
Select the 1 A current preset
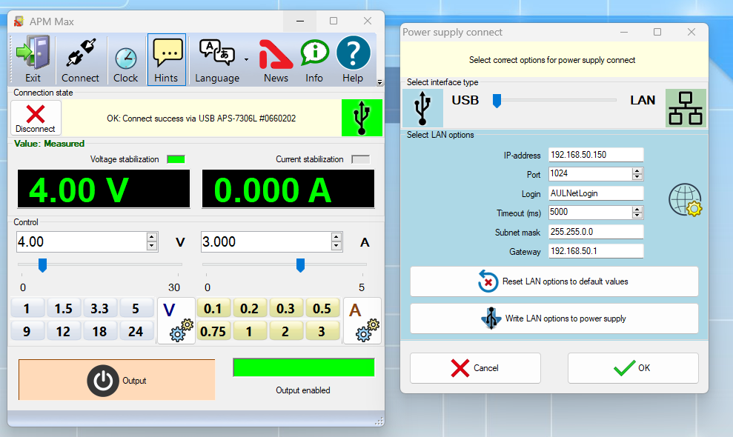click(x=250, y=331)
